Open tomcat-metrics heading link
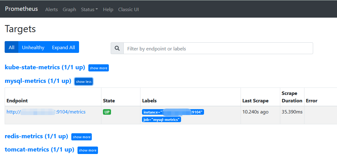This screenshot has width=337, height=158. click(x=40, y=149)
